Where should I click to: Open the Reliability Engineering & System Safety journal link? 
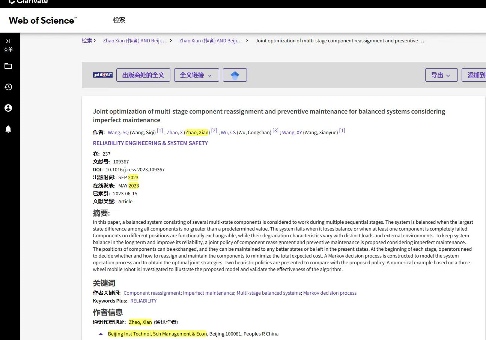150,143
